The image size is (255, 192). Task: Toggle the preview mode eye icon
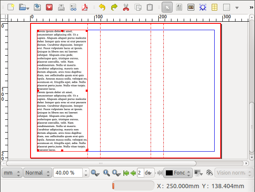click(209, 173)
